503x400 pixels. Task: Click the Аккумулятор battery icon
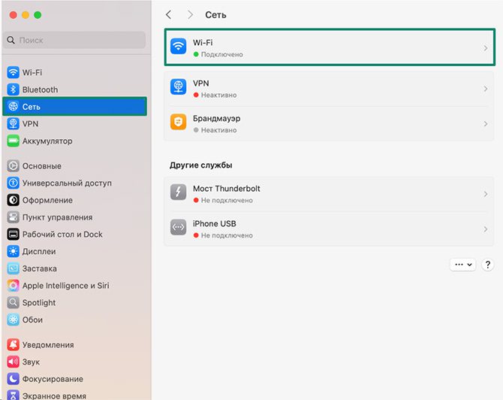[x=14, y=141]
